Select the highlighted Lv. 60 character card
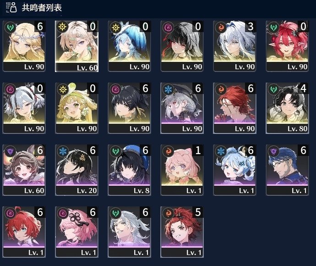The width and height of the screenshot is (316, 266). 76,46
